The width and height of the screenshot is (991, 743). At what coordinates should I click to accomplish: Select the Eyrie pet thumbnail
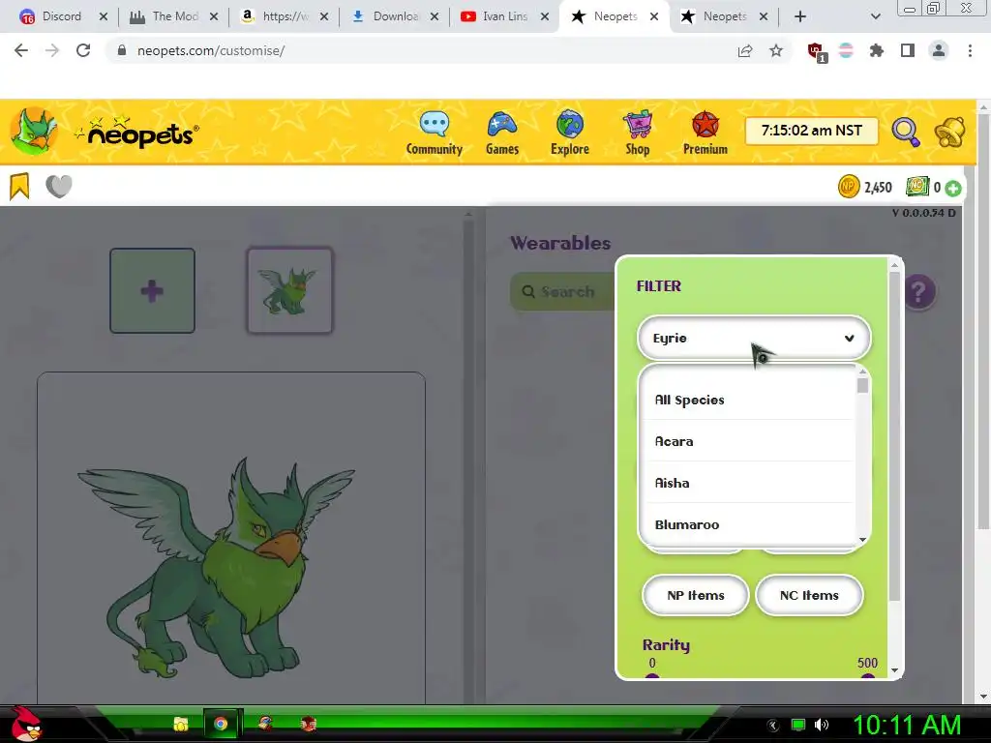click(x=289, y=290)
